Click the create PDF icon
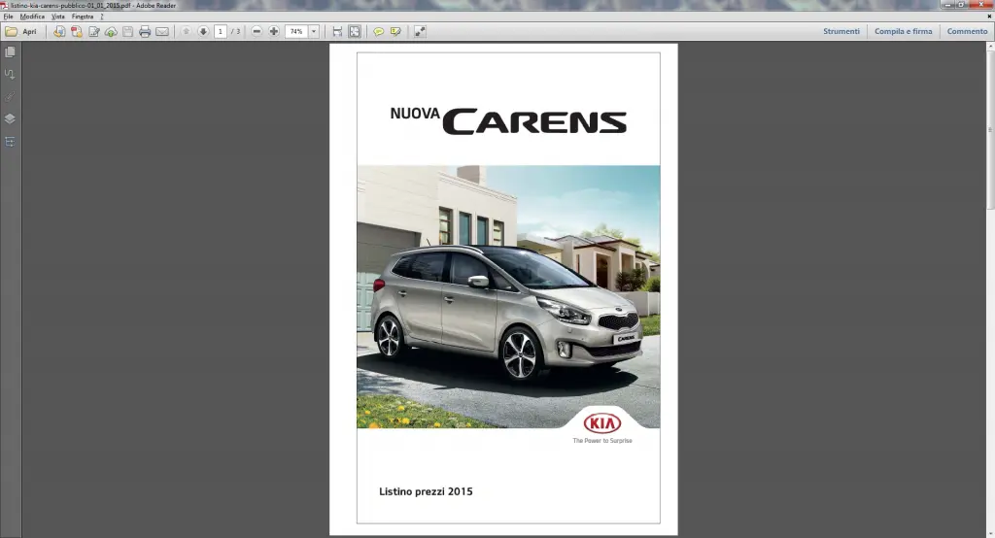 point(76,31)
